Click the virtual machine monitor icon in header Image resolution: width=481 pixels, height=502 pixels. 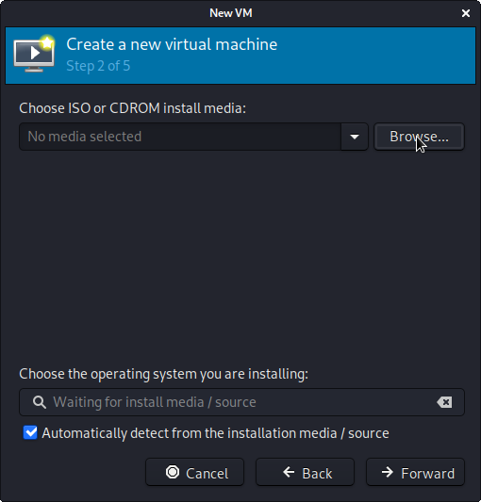[x=34, y=54]
